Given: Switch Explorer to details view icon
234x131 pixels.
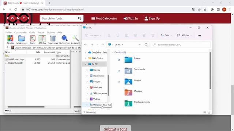Looking at the screenshot, I should point(205,112).
